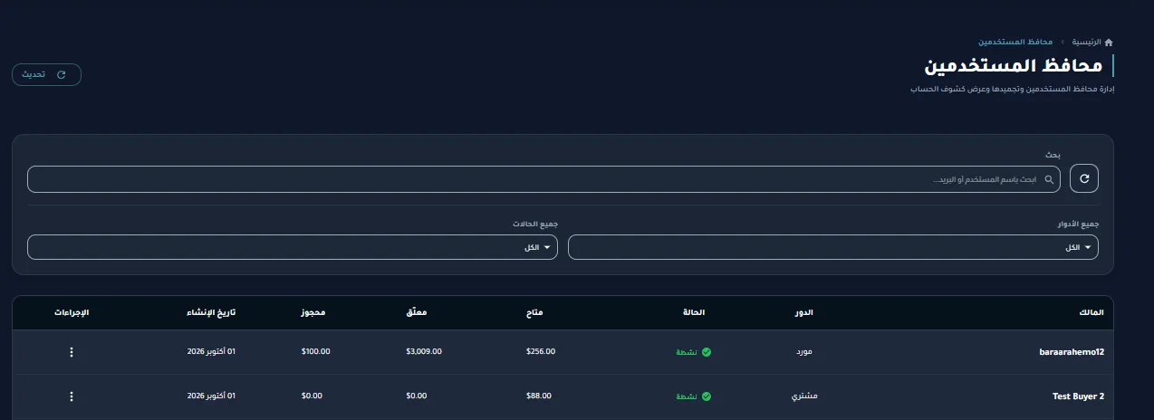Open actions menu for Test Buyer 2
This screenshot has height=420, width=1154.
[72, 396]
